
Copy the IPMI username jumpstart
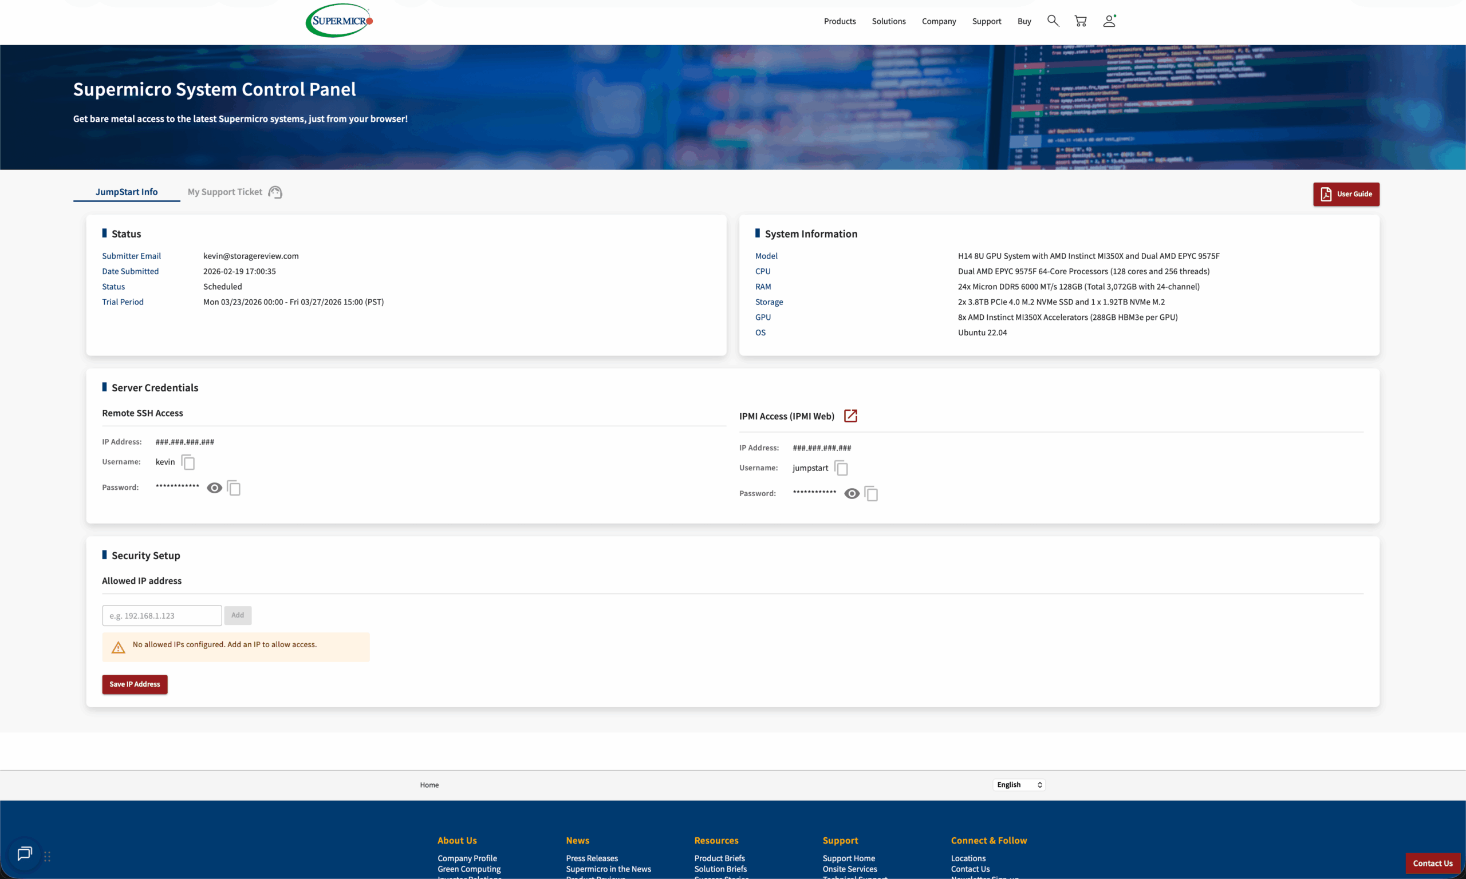pyautogui.click(x=841, y=468)
